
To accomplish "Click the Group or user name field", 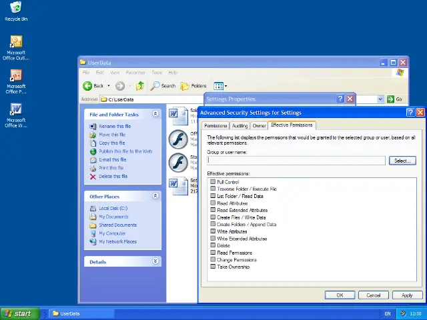I will pos(296,161).
